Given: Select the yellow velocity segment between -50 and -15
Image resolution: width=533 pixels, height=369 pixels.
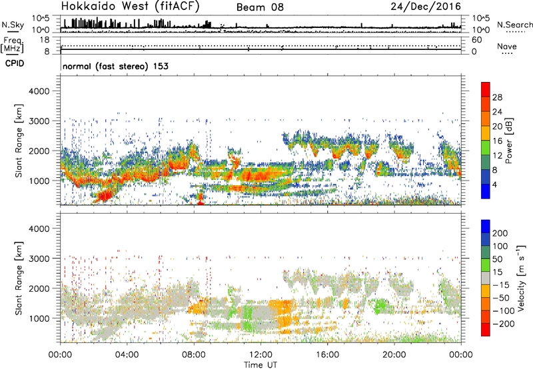Looking at the screenshot, I should [x=486, y=291].
